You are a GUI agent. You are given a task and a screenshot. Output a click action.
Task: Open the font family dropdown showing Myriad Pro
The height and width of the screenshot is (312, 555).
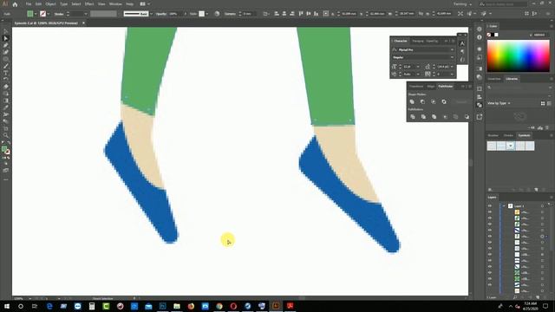[423, 50]
